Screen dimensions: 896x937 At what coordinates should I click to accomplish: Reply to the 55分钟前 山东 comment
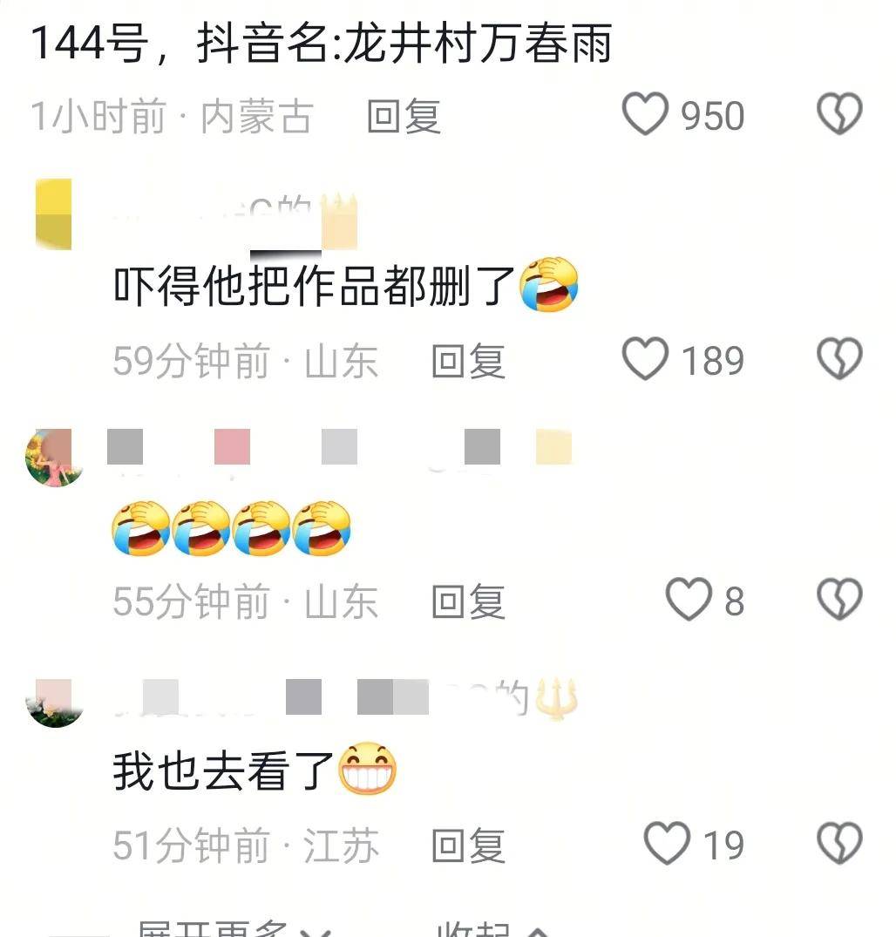469,601
